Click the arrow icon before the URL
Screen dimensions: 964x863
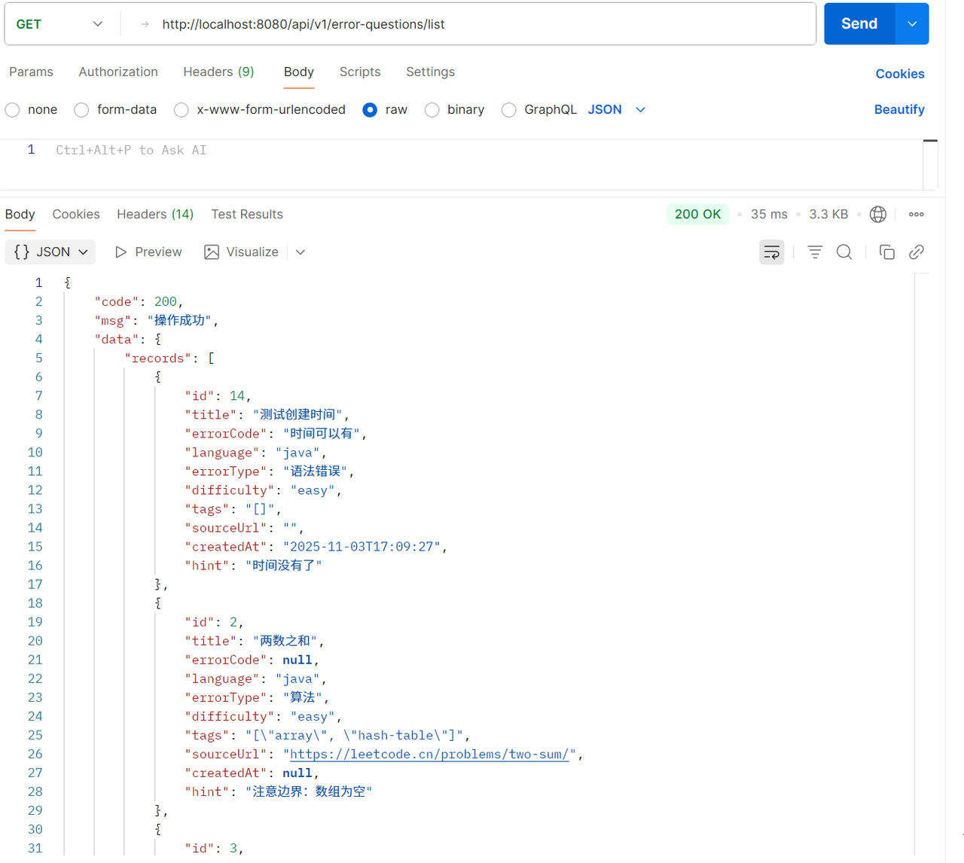tap(145, 24)
